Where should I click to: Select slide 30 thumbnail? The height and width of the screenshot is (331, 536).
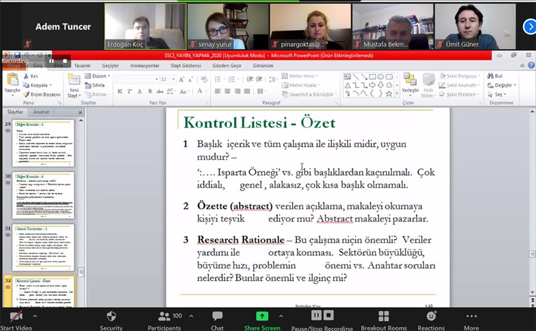pyautogui.click(x=43, y=195)
